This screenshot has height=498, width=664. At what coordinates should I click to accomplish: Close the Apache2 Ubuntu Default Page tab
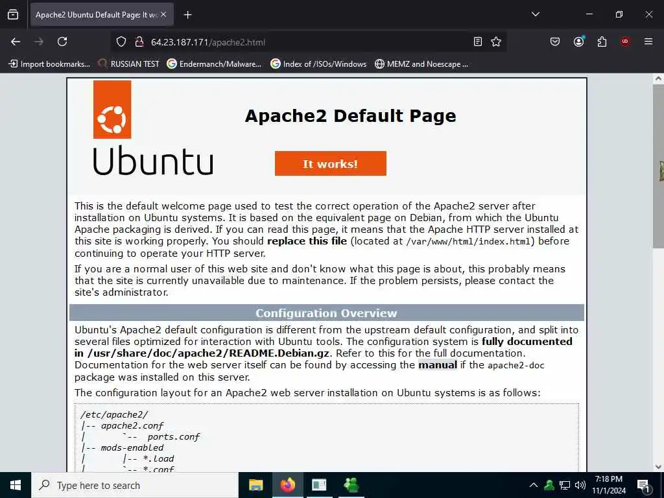pyautogui.click(x=163, y=15)
